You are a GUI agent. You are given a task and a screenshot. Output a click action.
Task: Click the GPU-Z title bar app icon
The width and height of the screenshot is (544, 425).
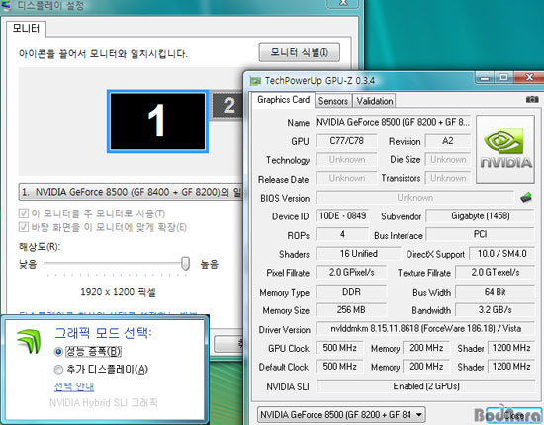[256, 81]
